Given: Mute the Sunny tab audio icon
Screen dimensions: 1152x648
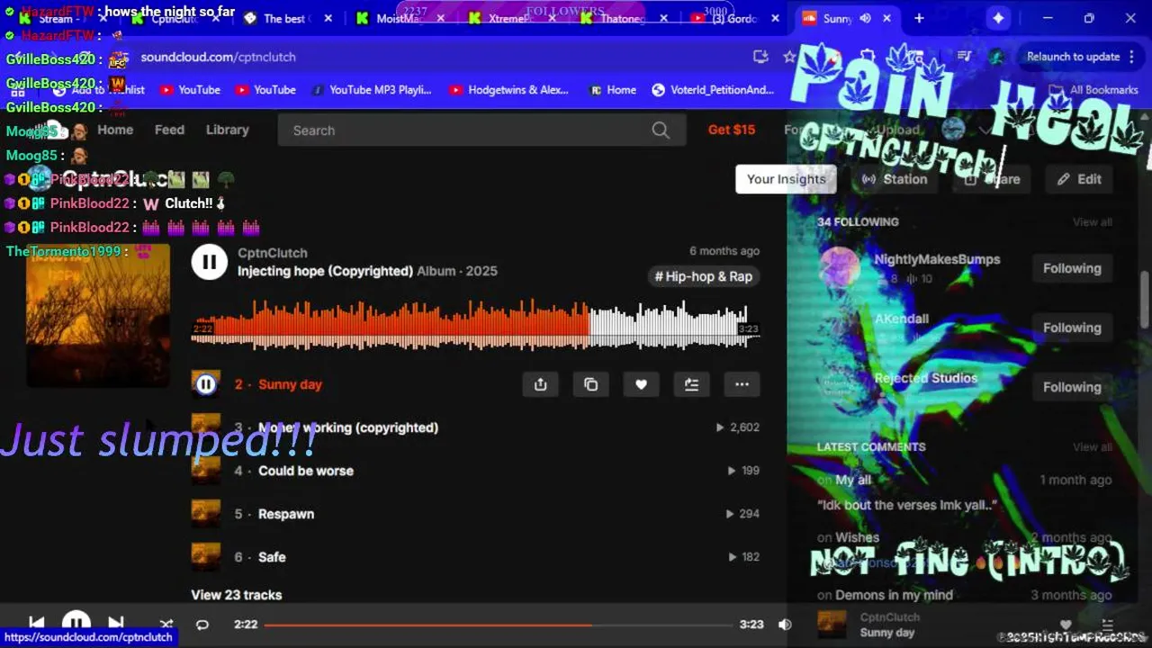Looking at the screenshot, I should (x=865, y=18).
